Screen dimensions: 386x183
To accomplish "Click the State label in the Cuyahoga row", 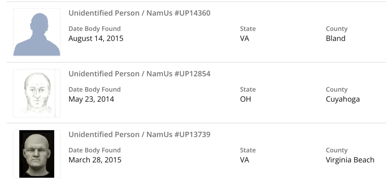I will coord(248,89).
